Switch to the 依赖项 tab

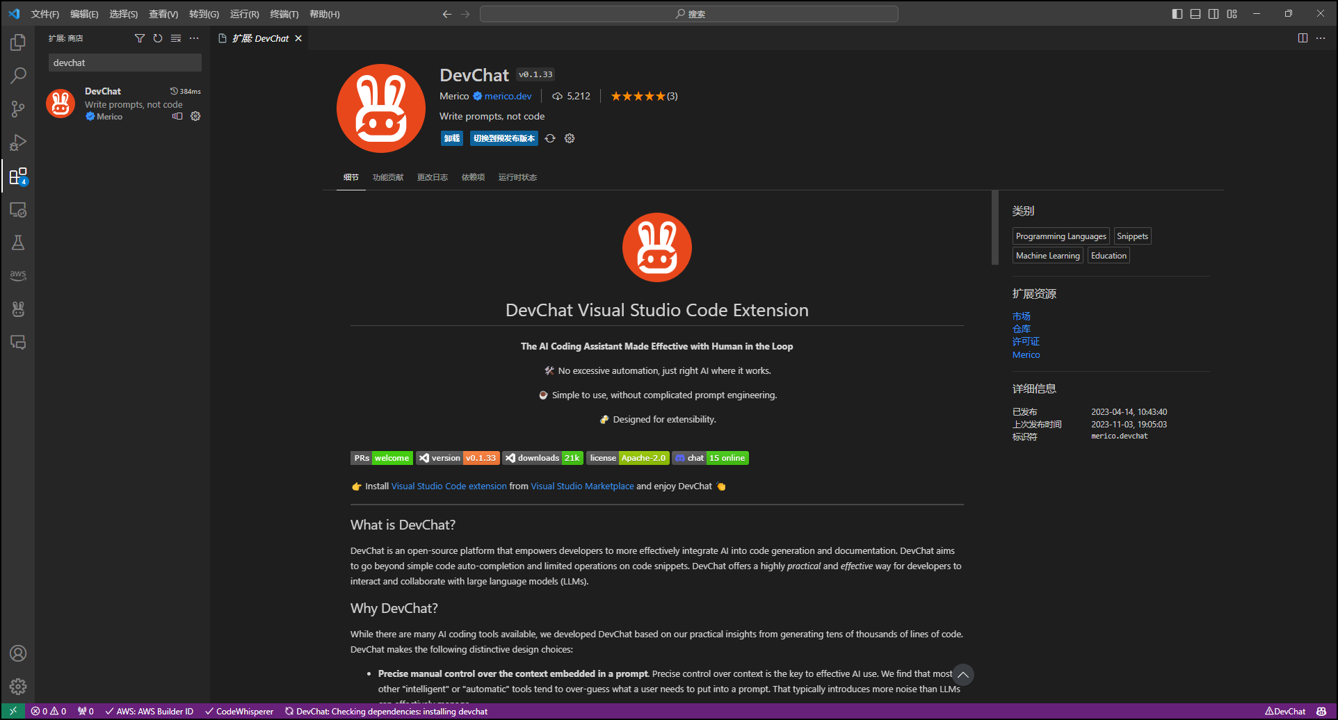pos(473,177)
